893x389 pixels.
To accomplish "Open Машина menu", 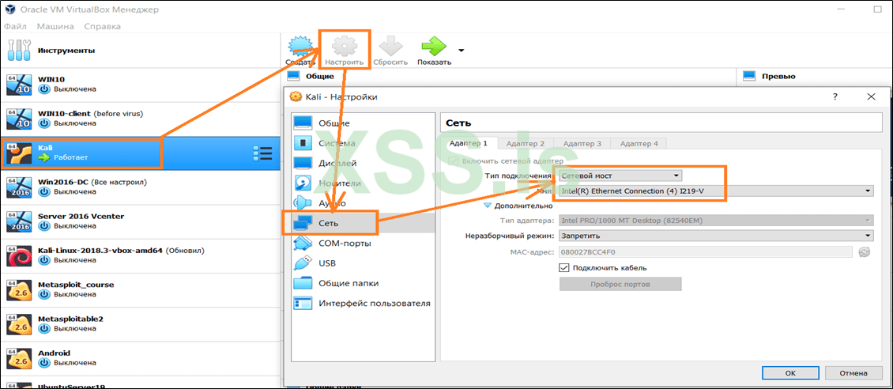I will (x=55, y=26).
